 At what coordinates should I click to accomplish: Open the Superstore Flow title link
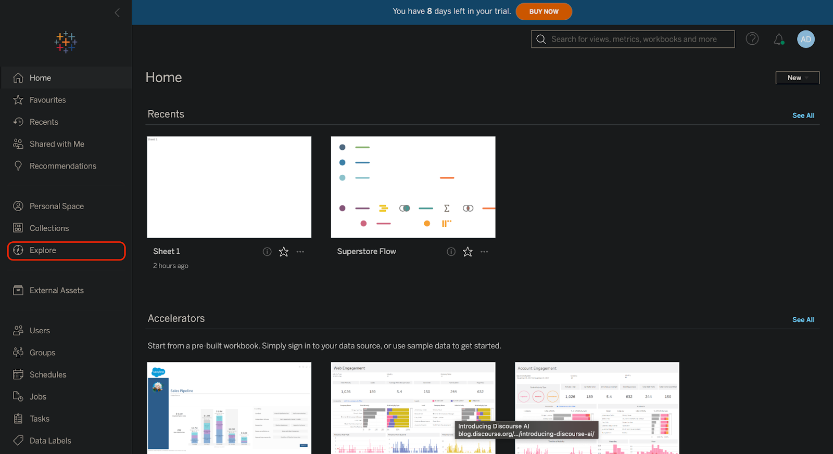pos(367,251)
